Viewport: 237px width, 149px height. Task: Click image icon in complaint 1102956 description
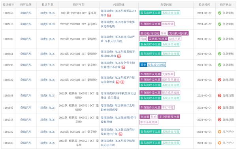coord(109,15)
